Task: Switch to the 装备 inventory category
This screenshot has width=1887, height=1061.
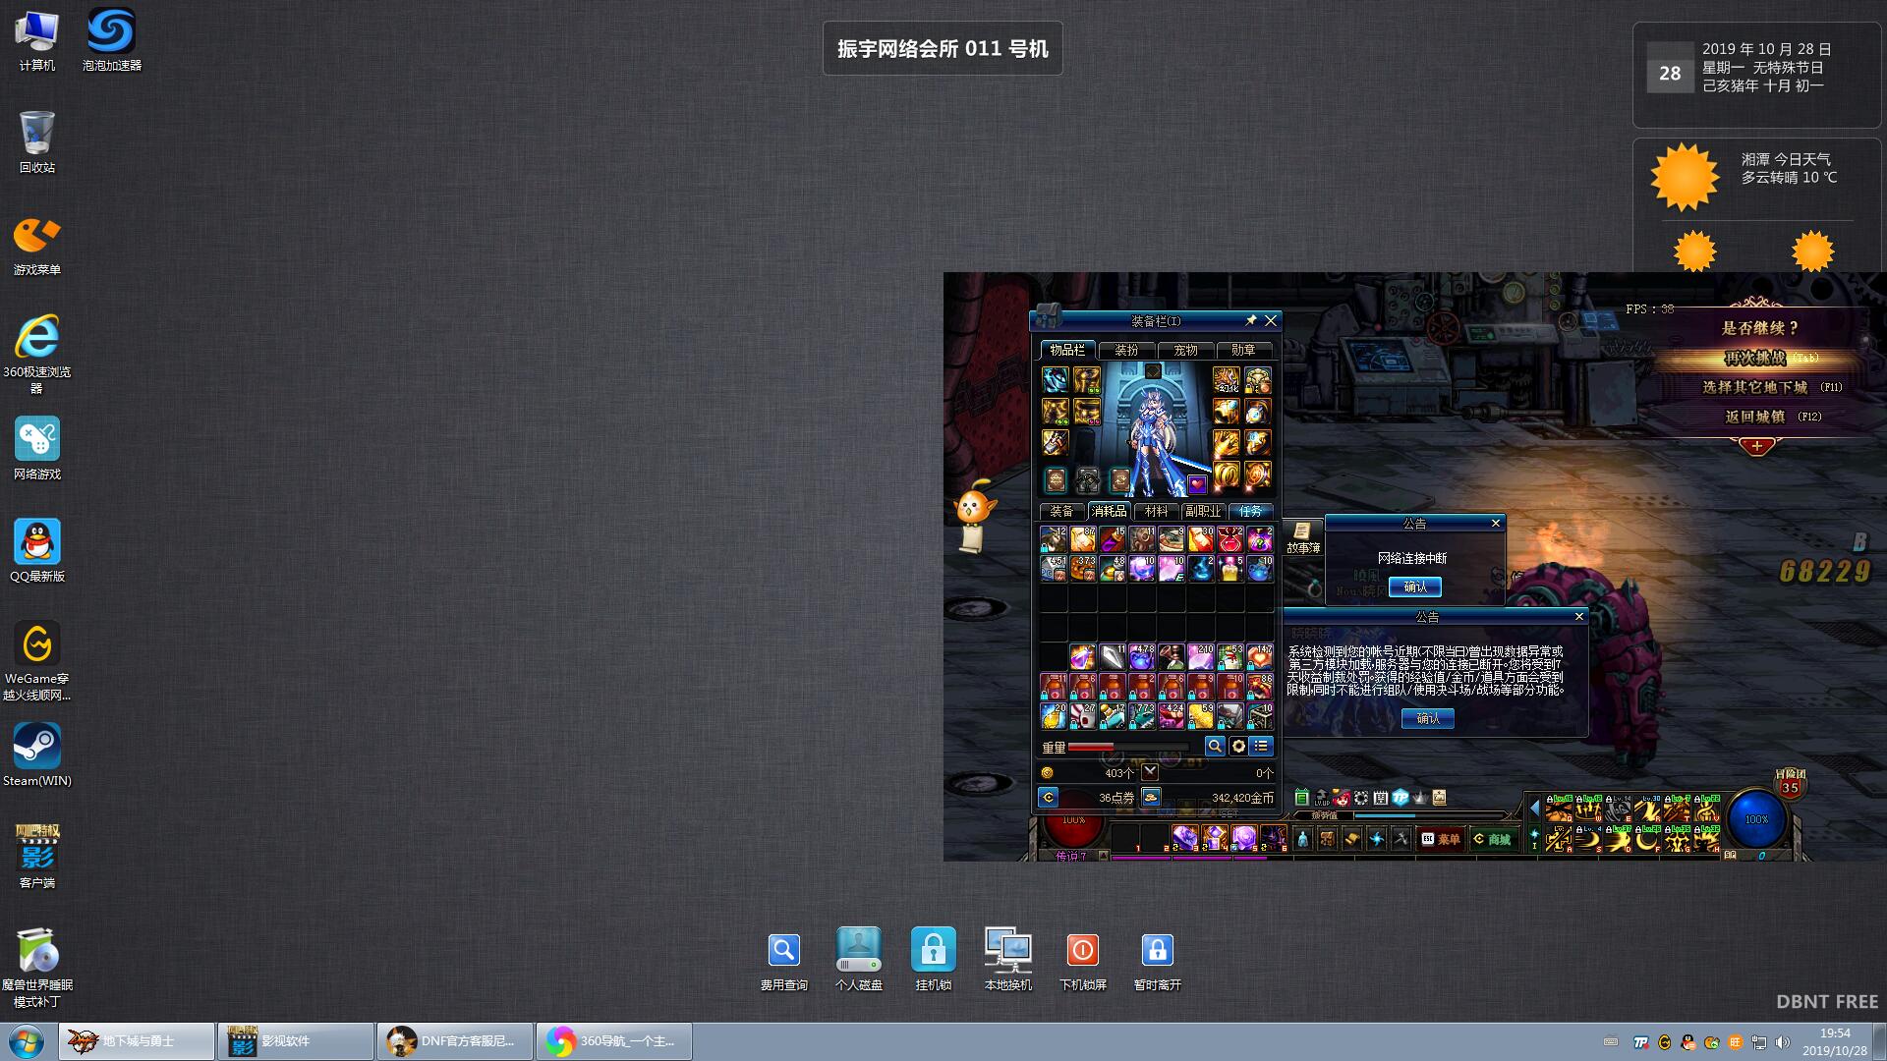Action: [x=1061, y=511]
